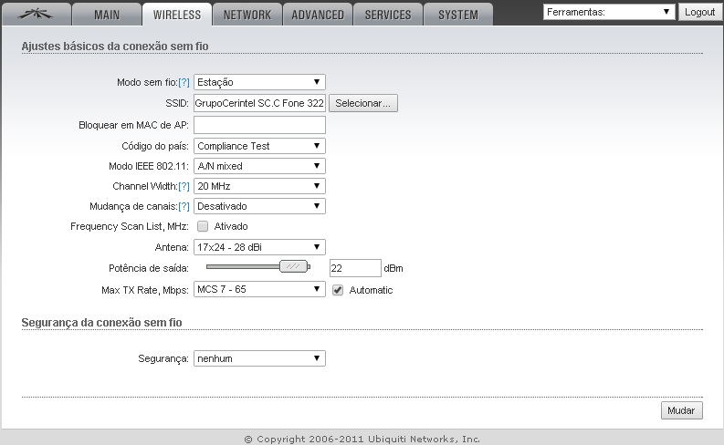This screenshot has height=445, width=724.
Task: Click the output power dBm field
Action: click(x=355, y=268)
